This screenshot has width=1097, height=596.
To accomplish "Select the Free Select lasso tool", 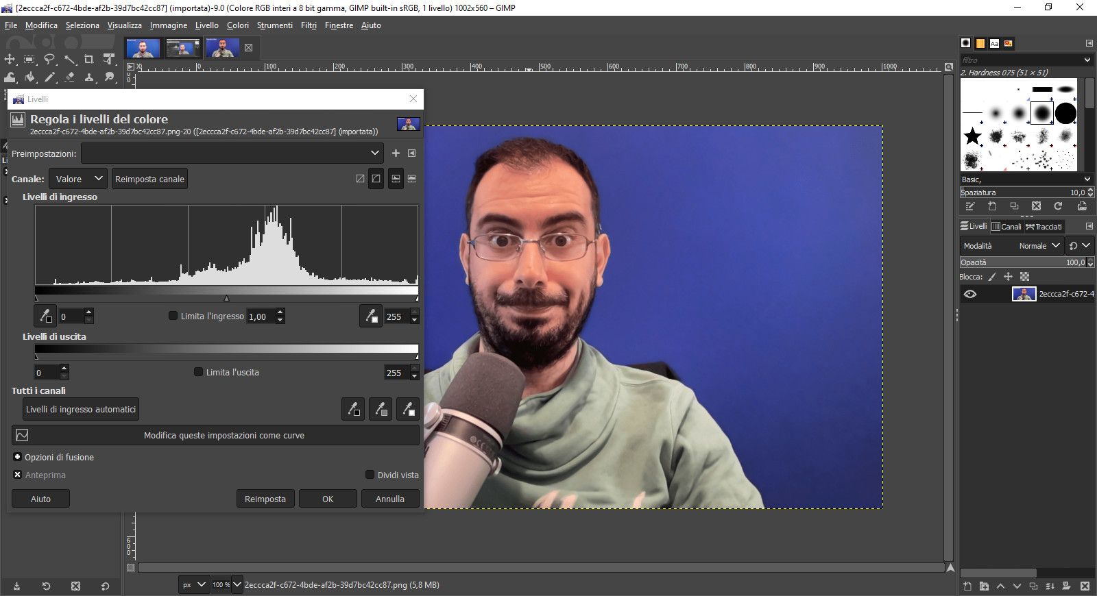I will coord(49,60).
